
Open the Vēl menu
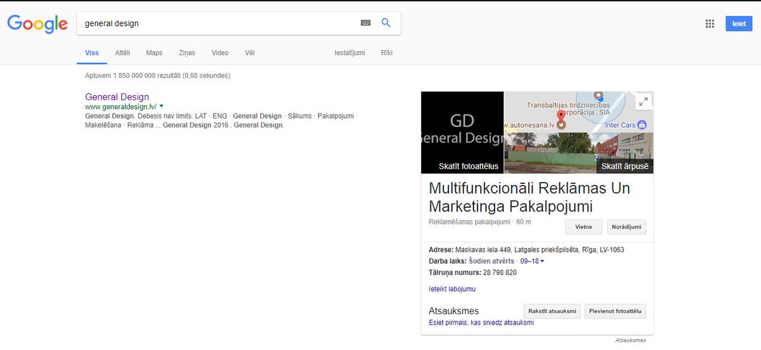point(250,53)
